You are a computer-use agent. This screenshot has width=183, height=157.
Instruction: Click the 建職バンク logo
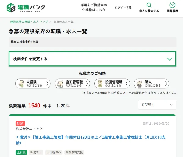tap(26, 8)
